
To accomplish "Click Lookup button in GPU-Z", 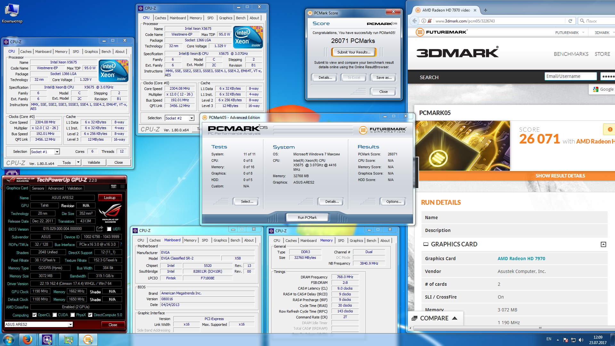I will pyautogui.click(x=110, y=198).
